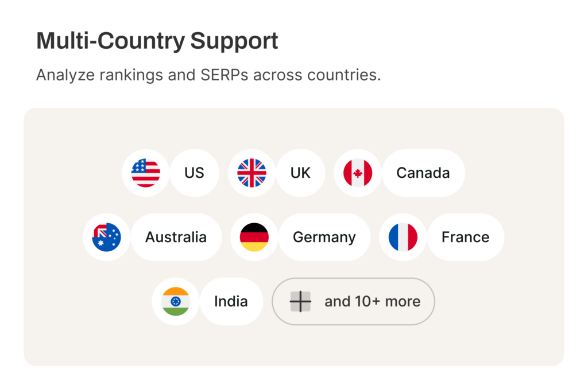Screen dimensions: 588x389
Task: Click the Canada maple leaf flag icon
Action: (358, 173)
